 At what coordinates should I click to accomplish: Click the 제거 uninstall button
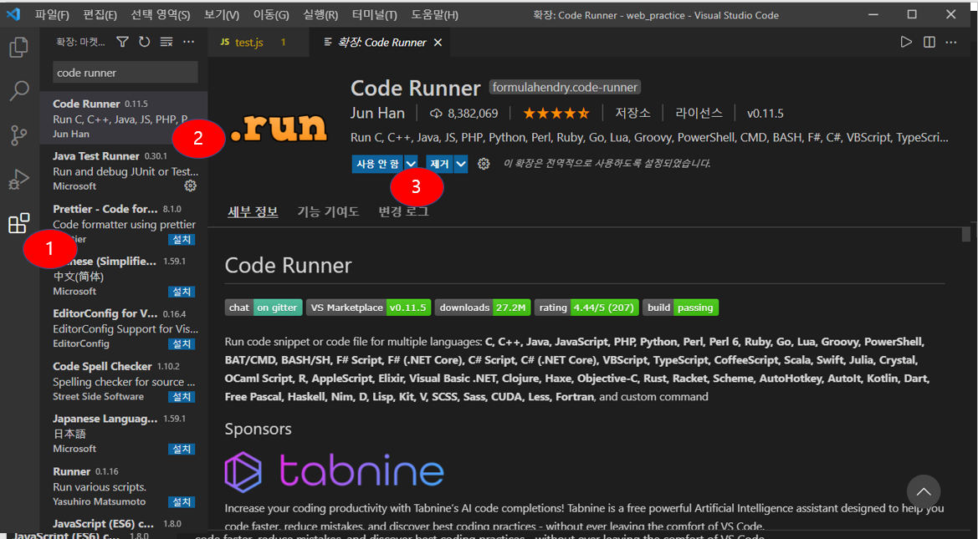click(x=440, y=164)
